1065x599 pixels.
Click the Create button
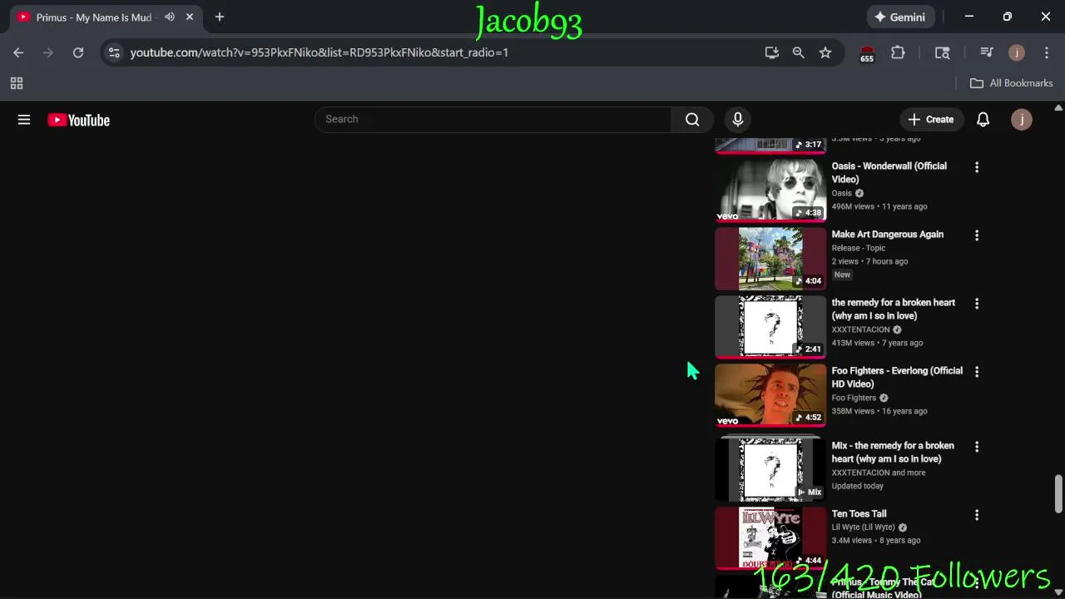coord(930,119)
